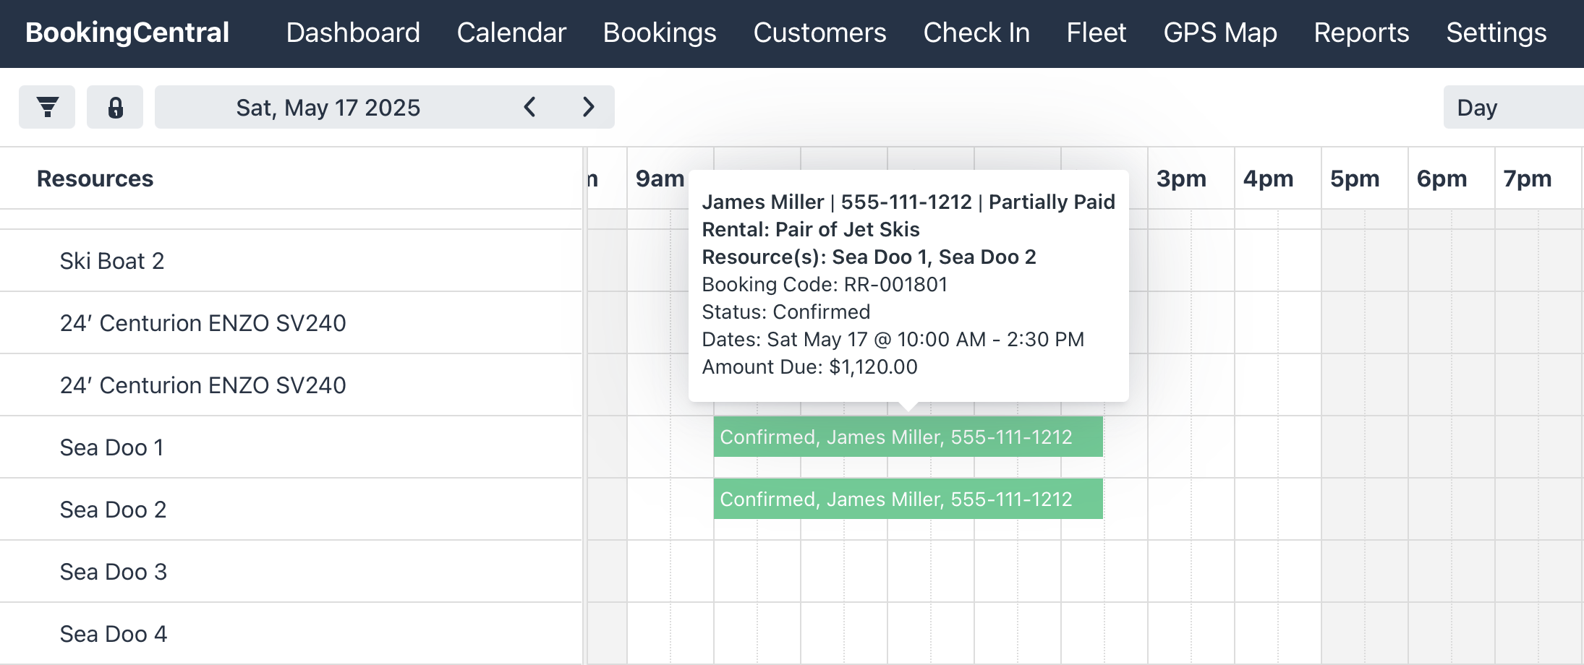Open the Fleet menu item

click(1097, 33)
